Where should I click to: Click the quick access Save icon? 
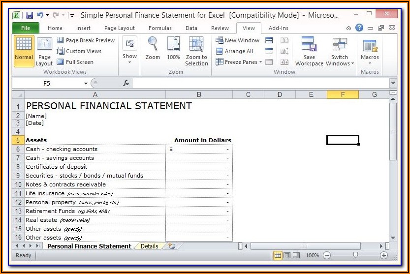[29, 15]
